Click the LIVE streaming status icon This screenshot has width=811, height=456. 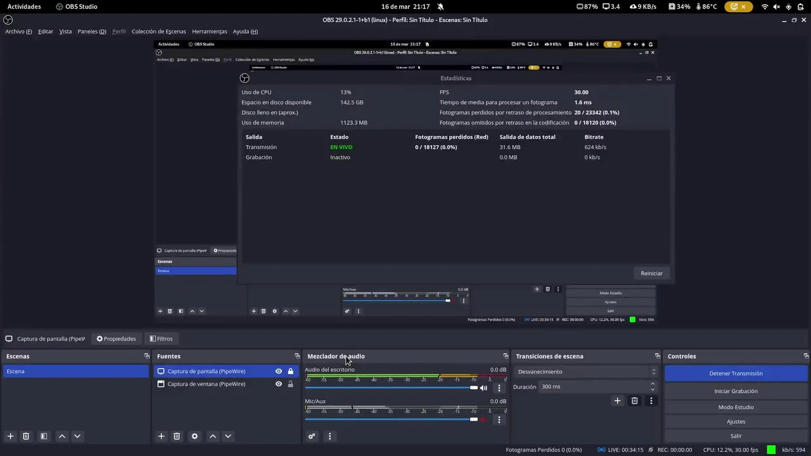[601, 450]
